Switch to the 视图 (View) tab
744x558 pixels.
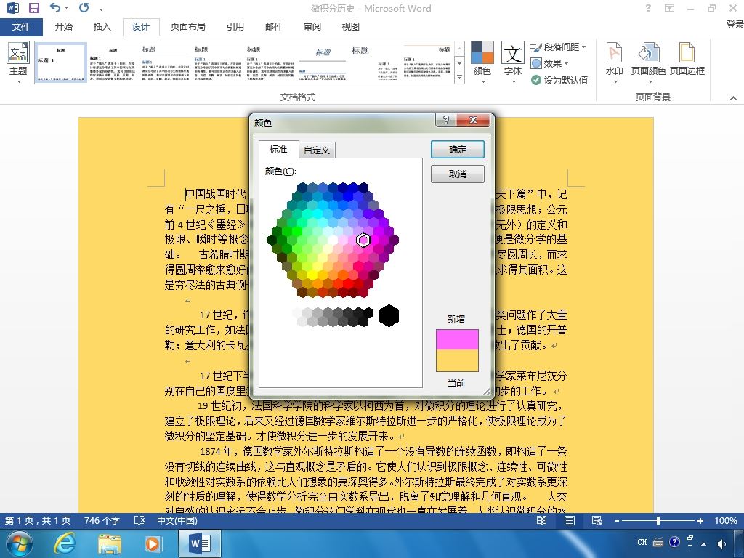[x=351, y=27]
